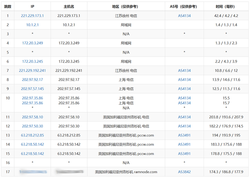
Task: Open the 172.20.3.249 IP link in hop 4
Action: point(32,43)
